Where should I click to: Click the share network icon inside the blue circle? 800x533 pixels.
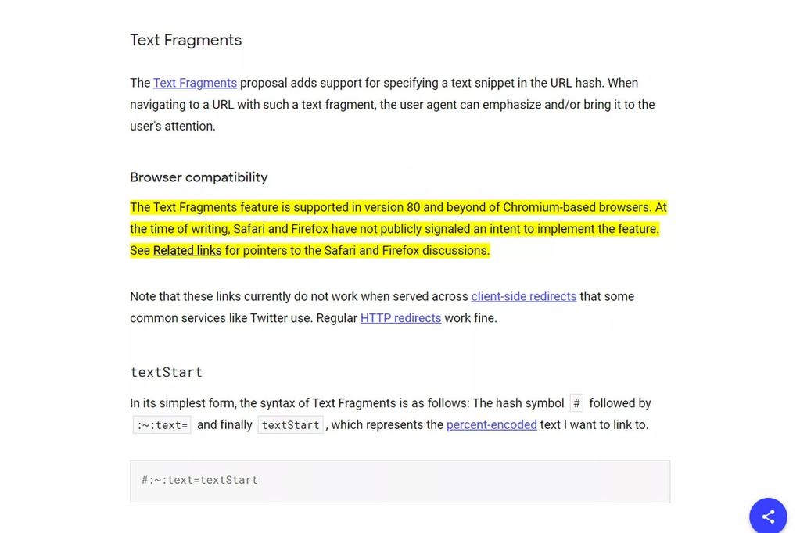(x=767, y=515)
